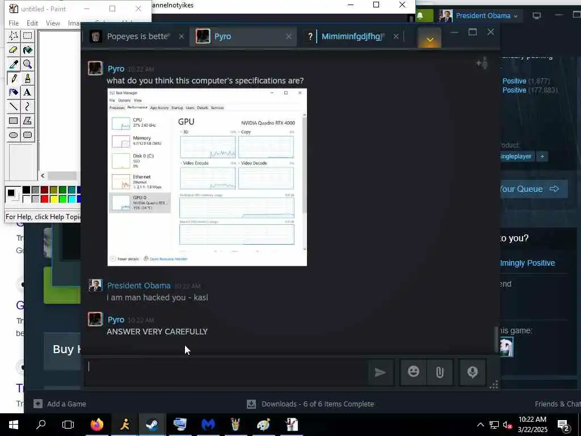The image size is (581, 436).
Task: Pick the red swatch in Paint palette
Action: click(44, 199)
